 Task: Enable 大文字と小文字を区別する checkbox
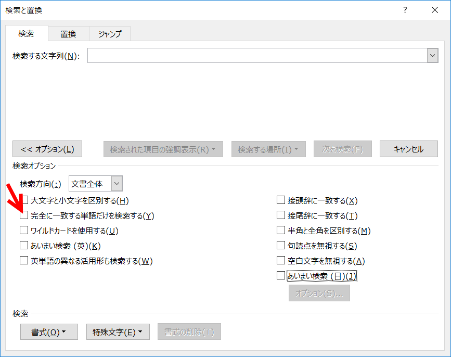(24, 200)
